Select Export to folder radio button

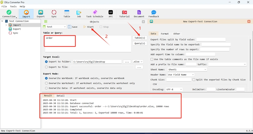click(46, 62)
